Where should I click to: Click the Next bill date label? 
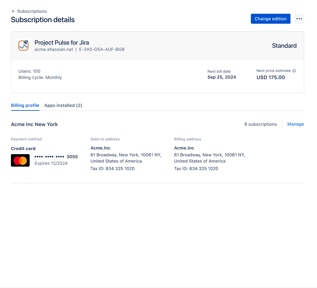coord(219,71)
